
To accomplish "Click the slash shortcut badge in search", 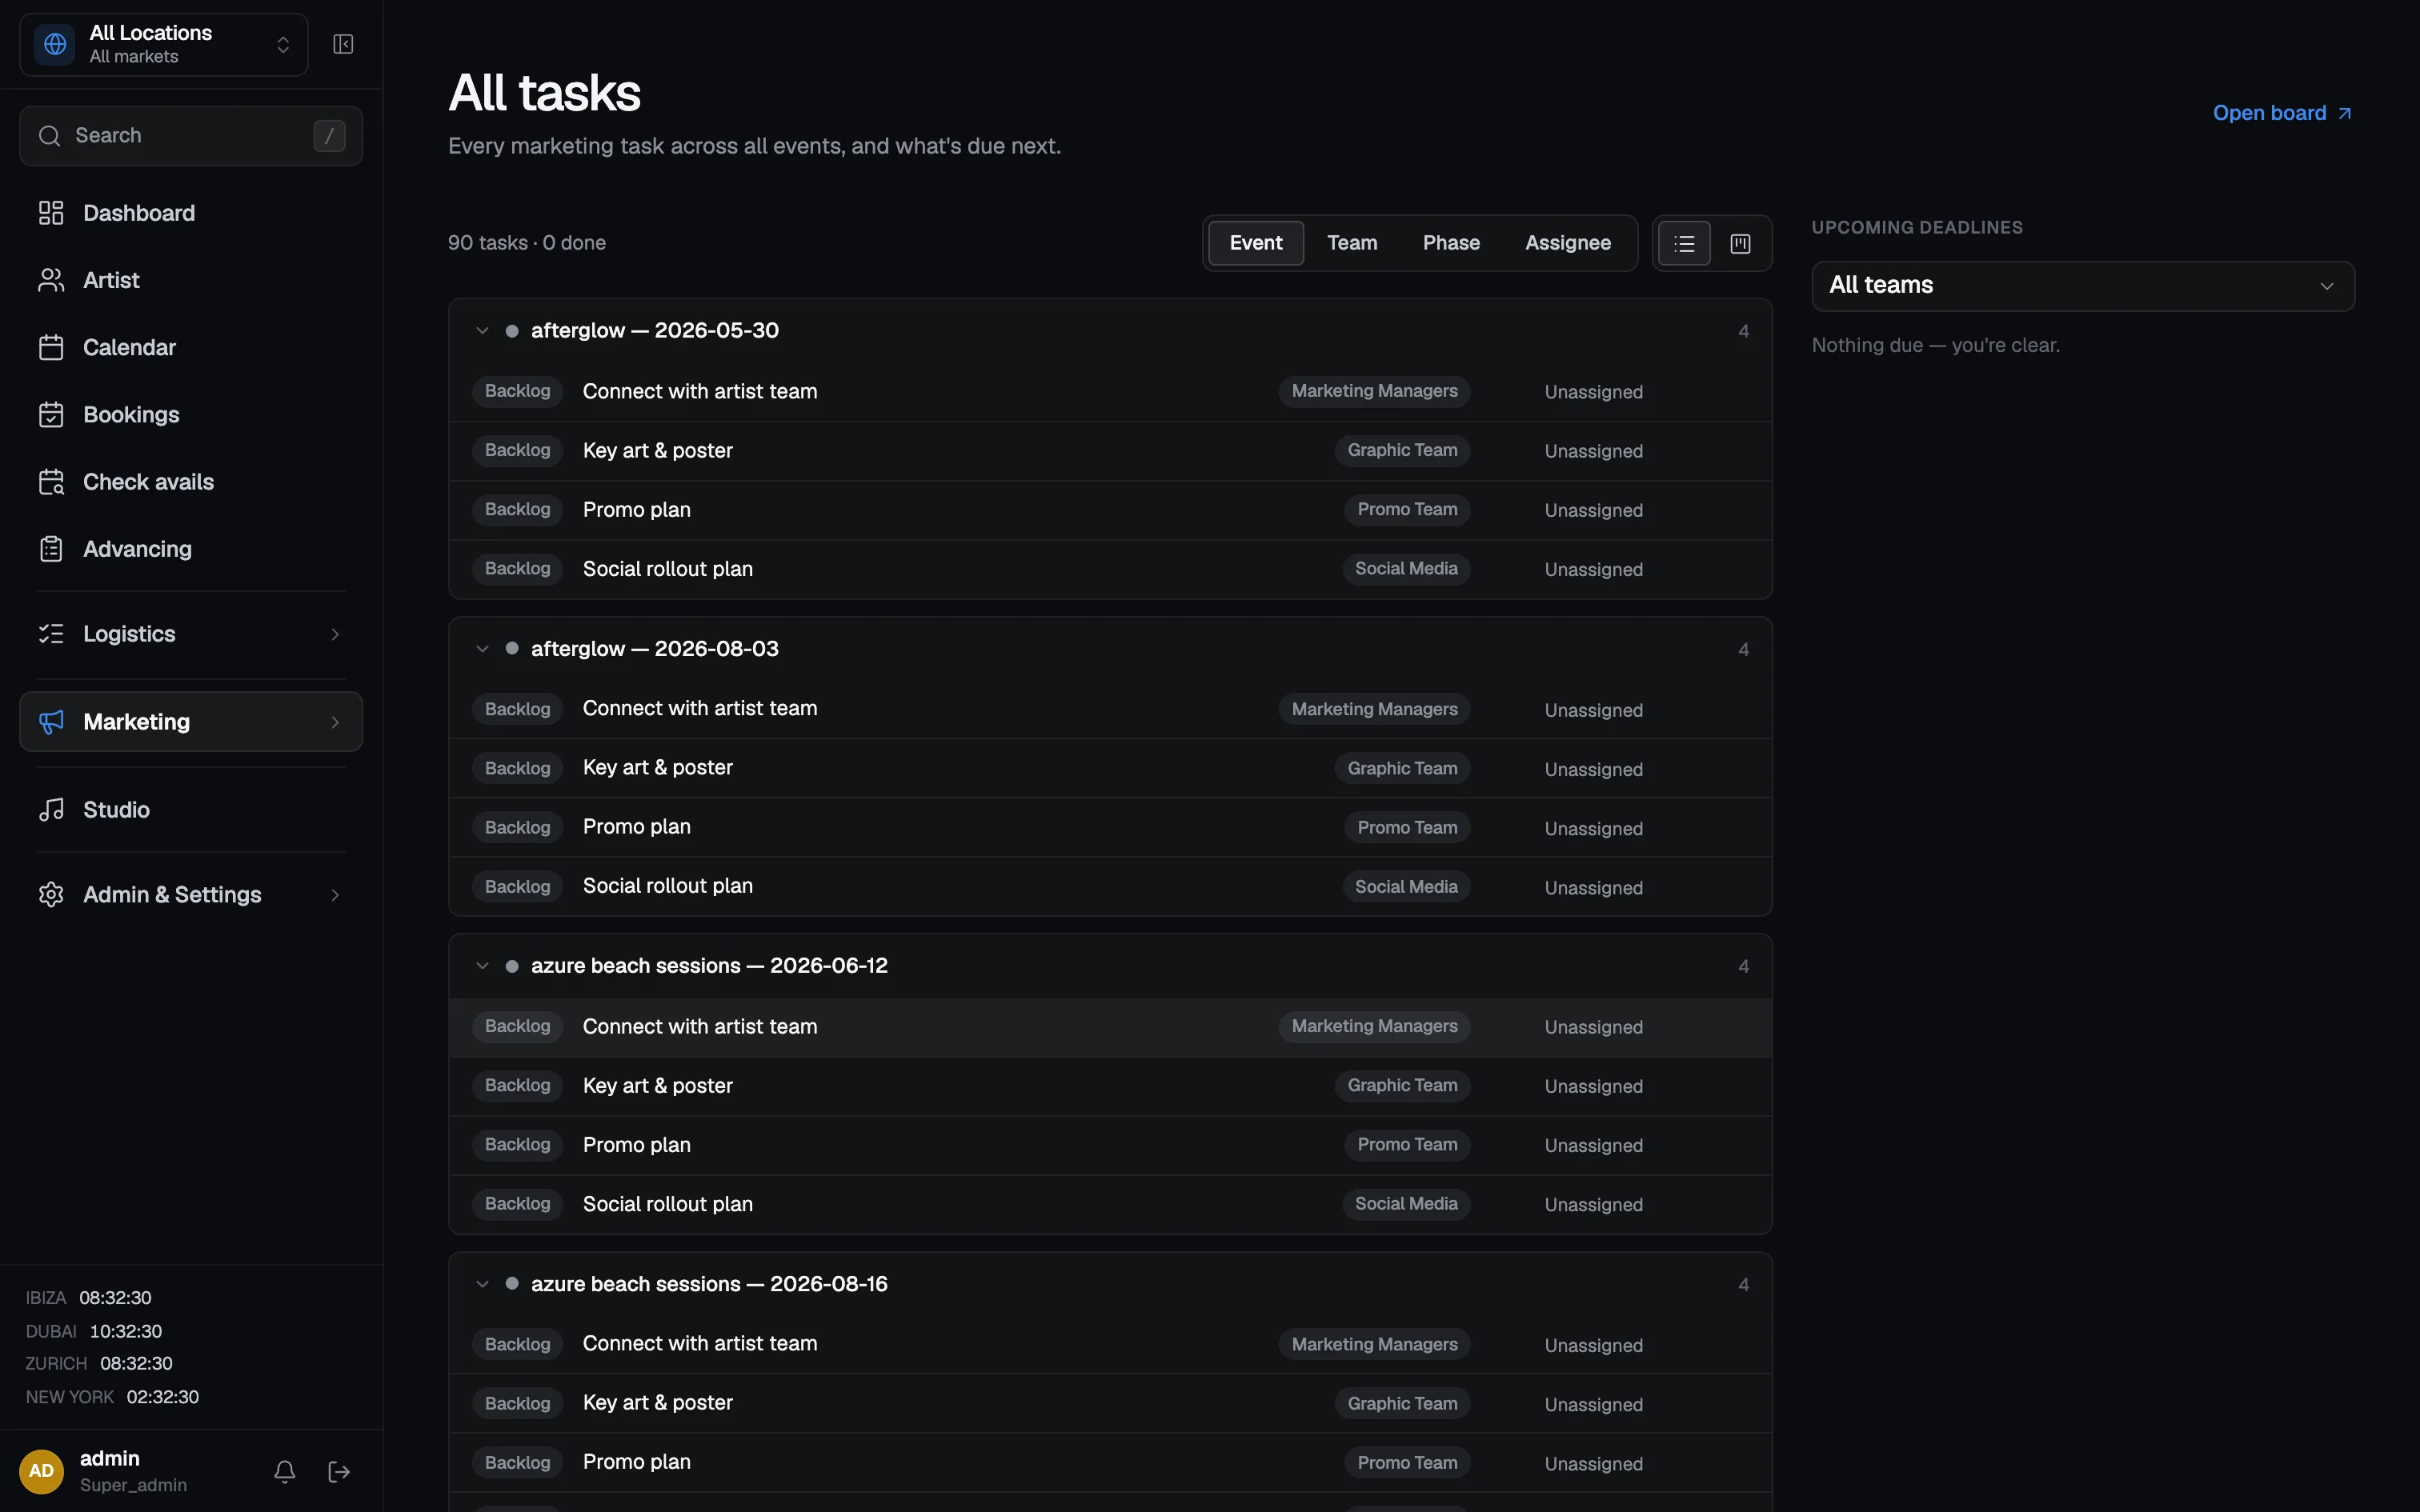I will [329, 136].
